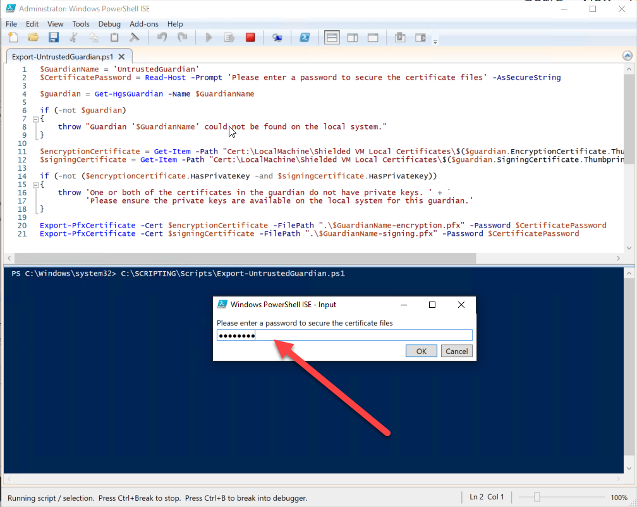Image resolution: width=637 pixels, height=507 pixels.
Task: Clear the console pane with the toolbar icon
Action: (x=134, y=38)
